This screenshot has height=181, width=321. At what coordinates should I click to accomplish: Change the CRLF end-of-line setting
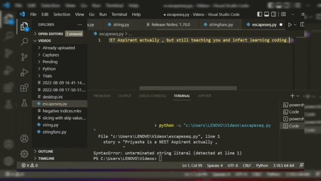pyautogui.click(x=247, y=165)
